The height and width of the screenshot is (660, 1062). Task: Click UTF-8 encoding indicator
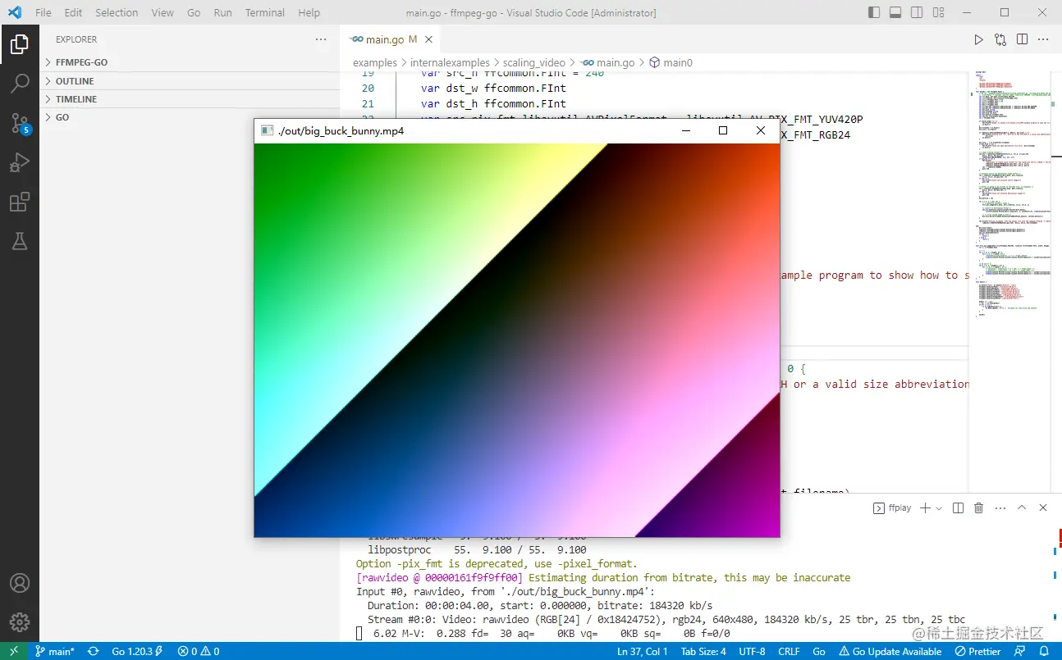752,651
